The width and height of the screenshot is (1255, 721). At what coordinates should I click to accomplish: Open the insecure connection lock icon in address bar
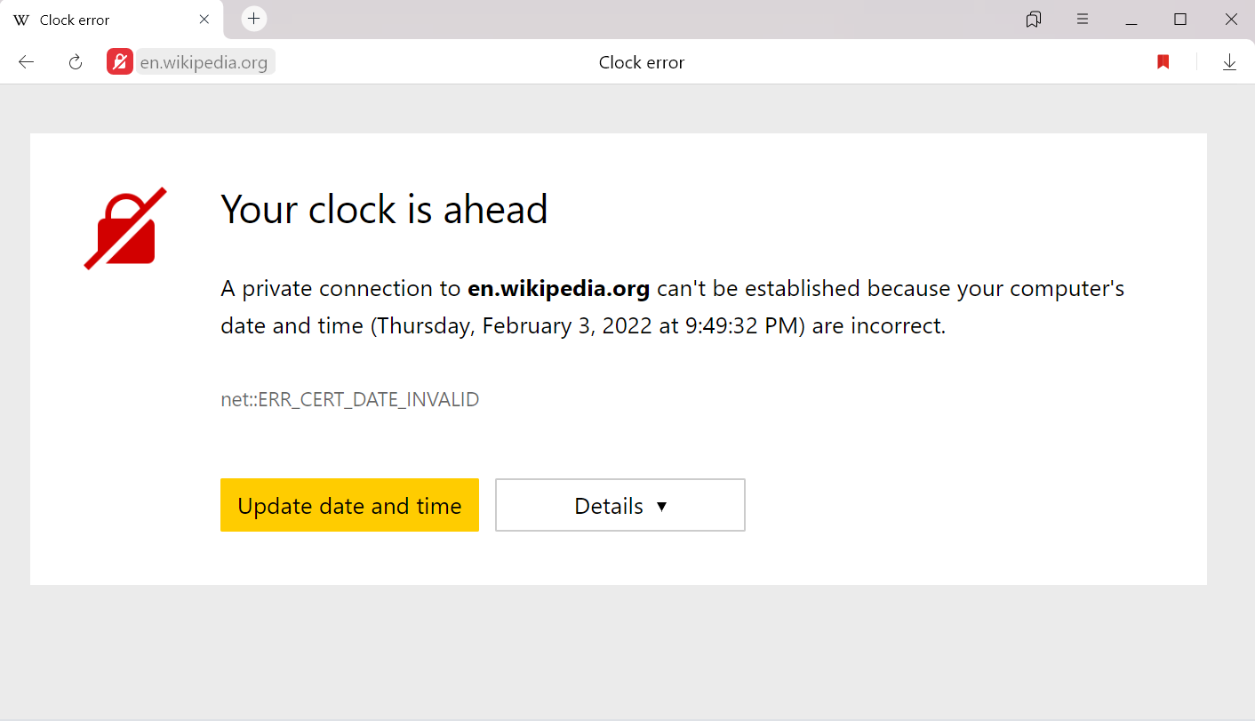120,61
